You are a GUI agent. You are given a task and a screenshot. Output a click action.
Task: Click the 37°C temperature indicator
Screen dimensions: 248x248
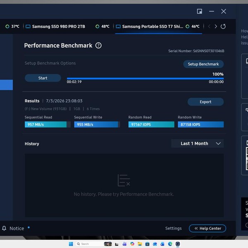click(x=12, y=26)
